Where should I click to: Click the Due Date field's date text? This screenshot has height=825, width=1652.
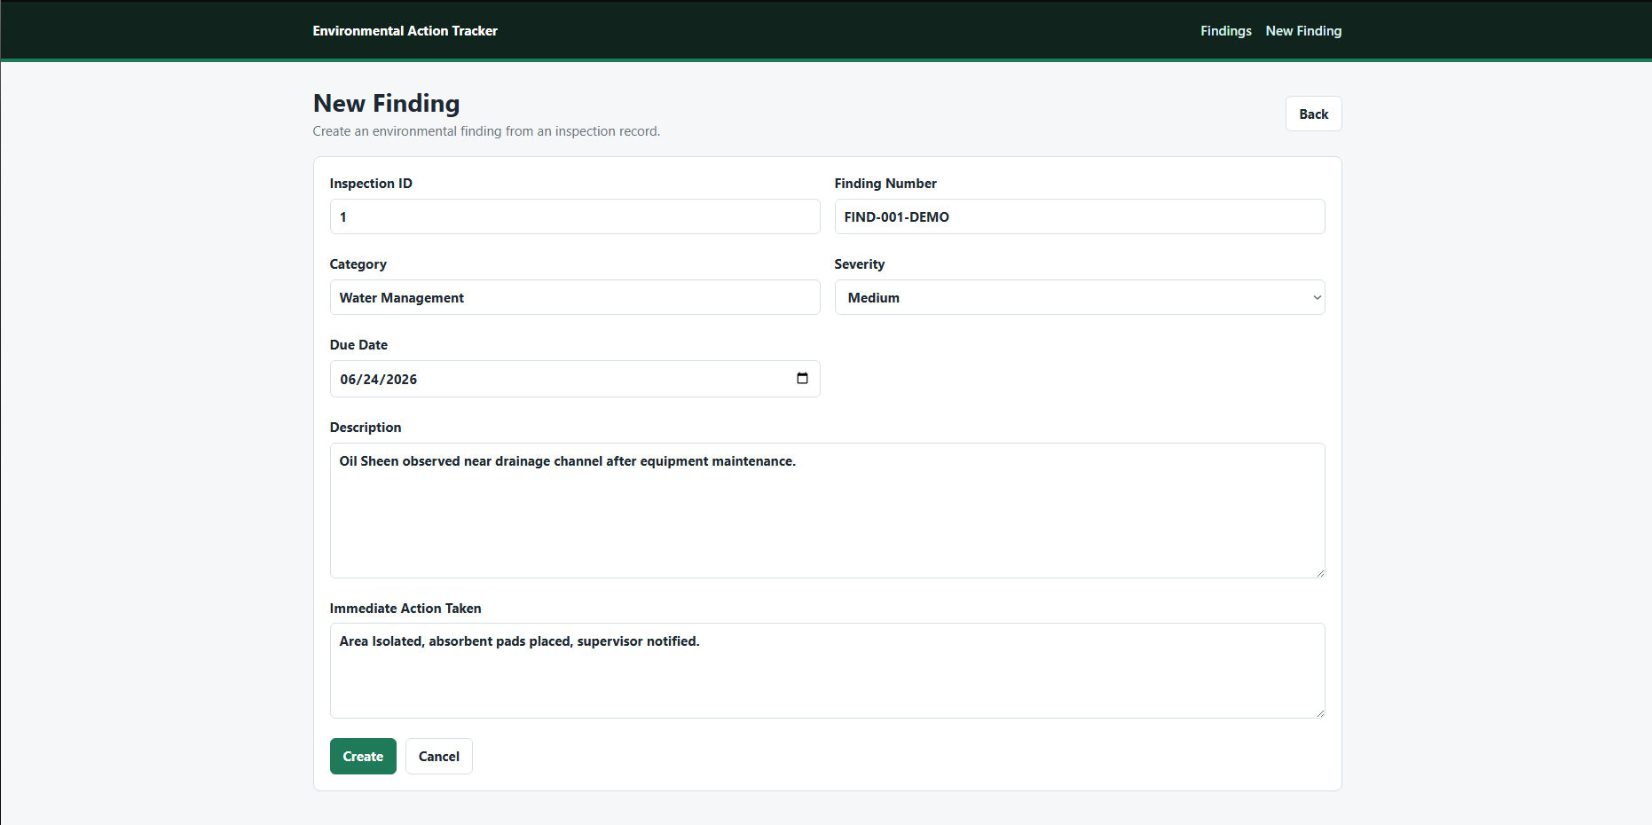pos(379,380)
